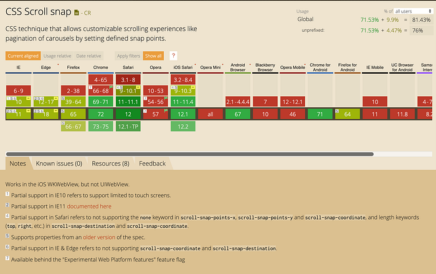Click the Safari column header
This screenshot has width=436, height=274.
pos(128,67)
